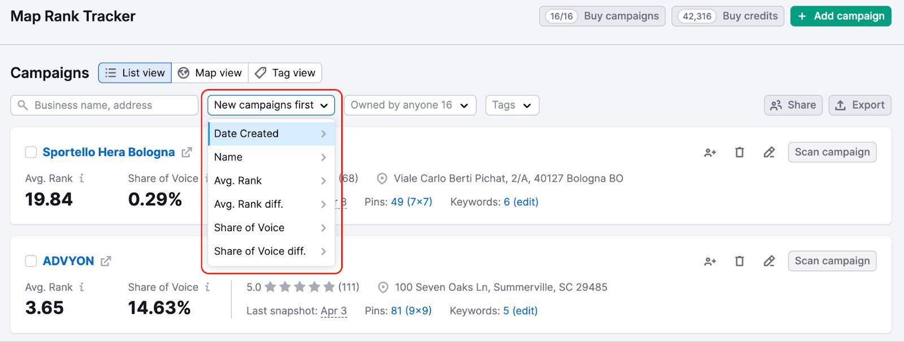
Task: Click add user icon for Sportello Hera Bologna
Action: pyautogui.click(x=710, y=152)
